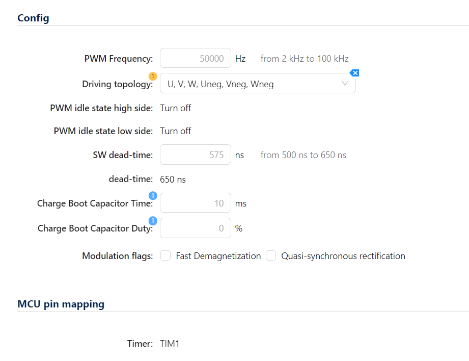Enable the Fast Demagnetization checkbox
This screenshot has width=469, height=361.
tap(165, 256)
